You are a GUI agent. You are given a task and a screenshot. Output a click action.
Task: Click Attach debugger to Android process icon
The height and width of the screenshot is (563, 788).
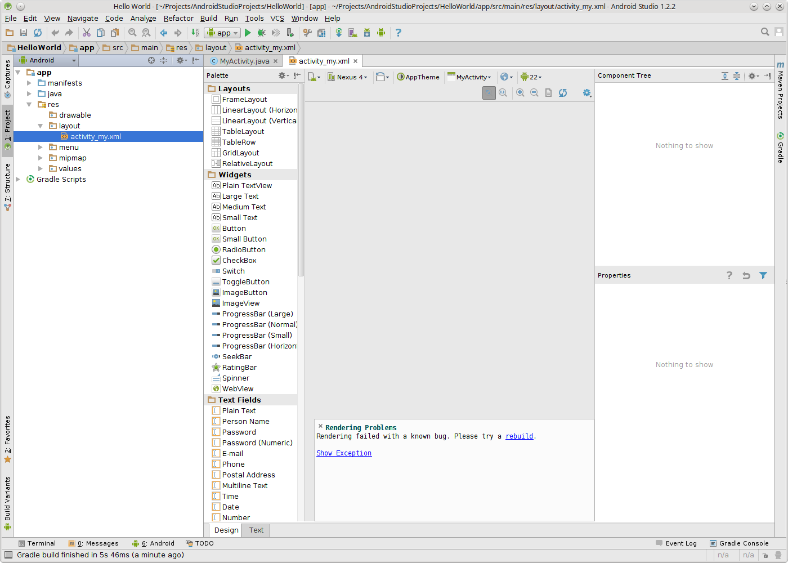[290, 33]
